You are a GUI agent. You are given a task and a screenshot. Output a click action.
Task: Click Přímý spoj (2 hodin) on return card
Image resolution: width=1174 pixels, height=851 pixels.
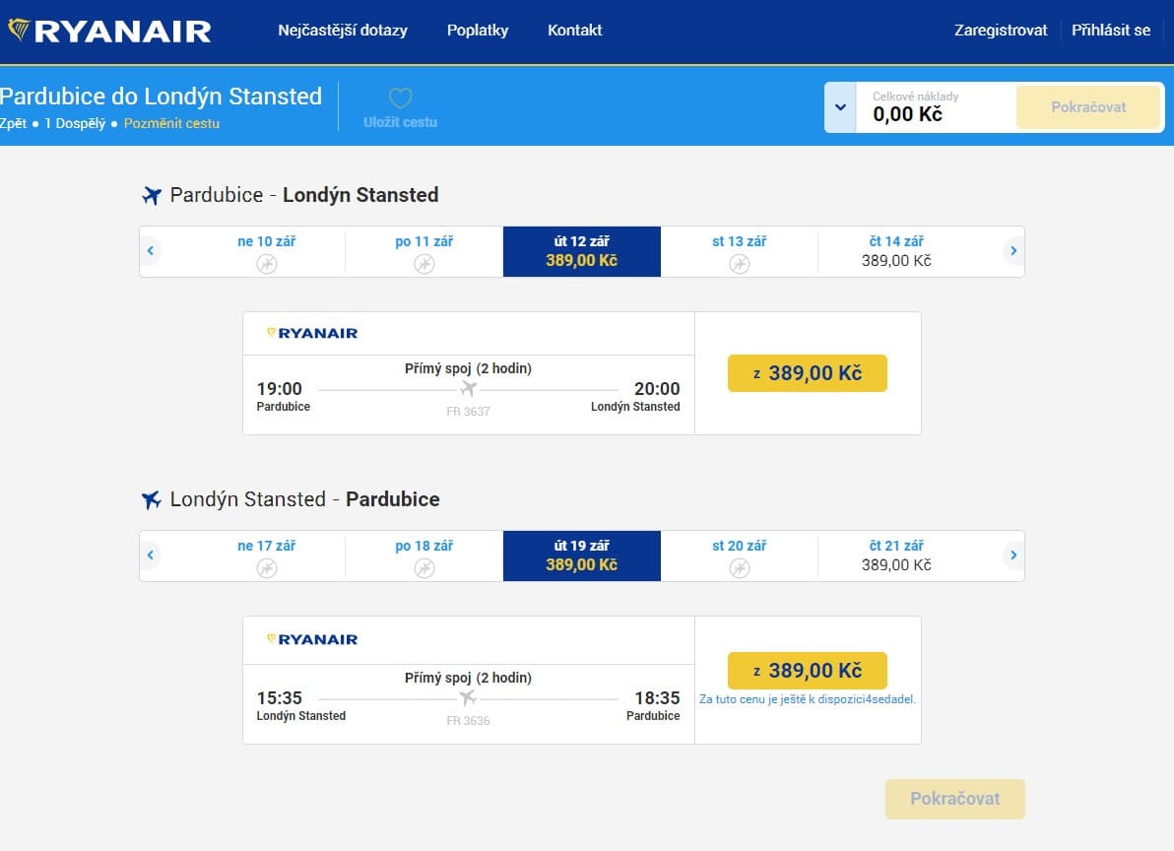469,678
